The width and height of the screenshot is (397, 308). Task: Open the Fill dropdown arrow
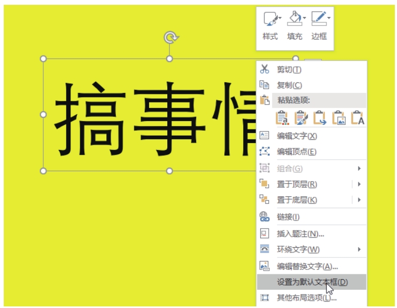click(x=305, y=18)
